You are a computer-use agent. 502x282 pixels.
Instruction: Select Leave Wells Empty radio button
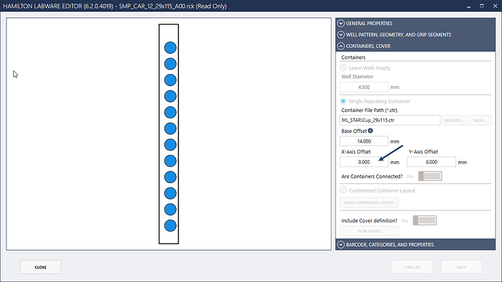coord(343,68)
